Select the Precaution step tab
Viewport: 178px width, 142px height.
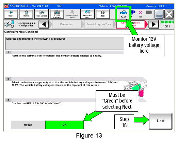click(x=67, y=24)
